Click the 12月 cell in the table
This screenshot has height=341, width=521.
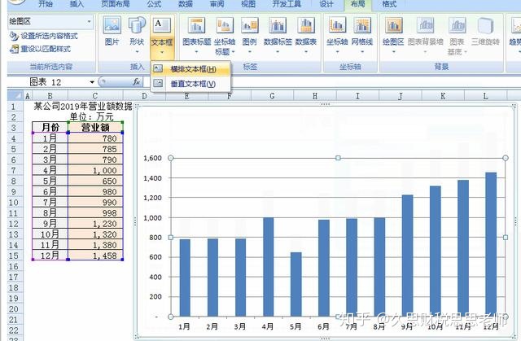pos(50,256)
